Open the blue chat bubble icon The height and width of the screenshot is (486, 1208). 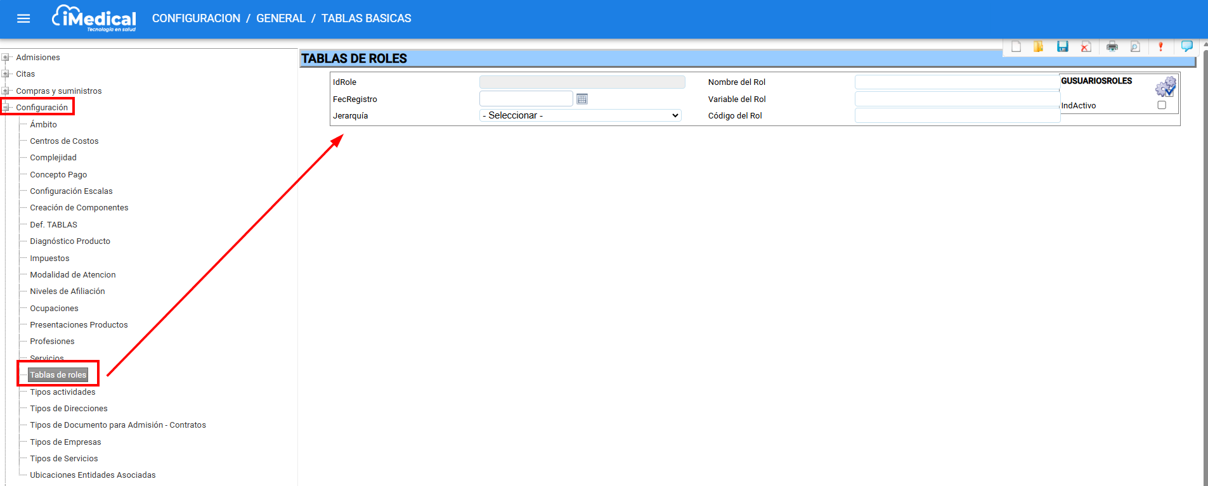point(1186,46)
